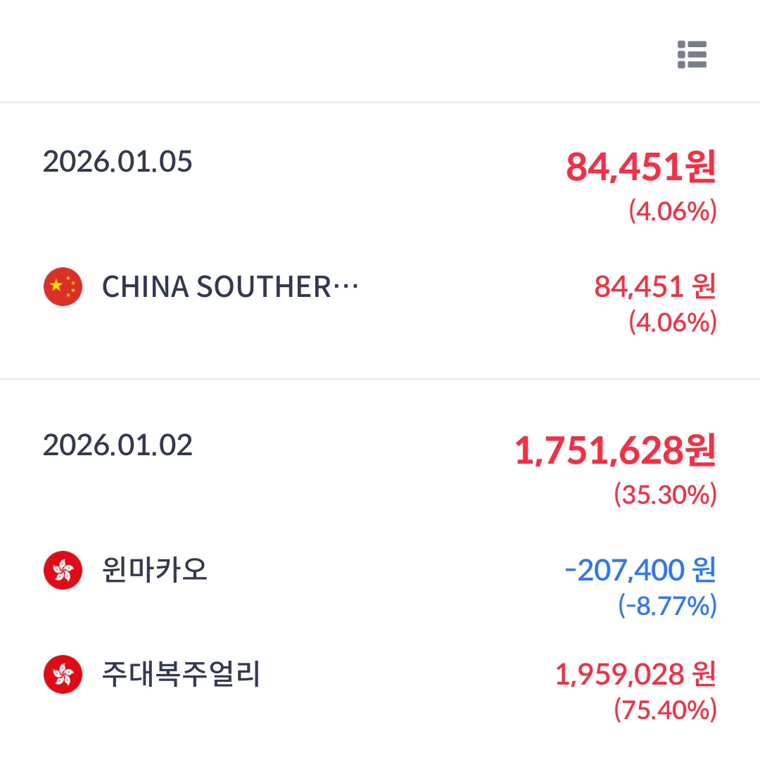Tap CHINA SOUTHER row's 84,451 원 amount
This screenshot has height=762, width=760.
[x=655, y=286]
